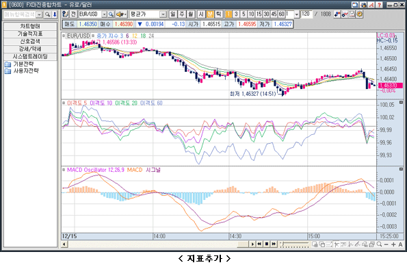Click the title bar red A font icon
407x265 pixels.
pyautogui.click(x=371, y=5)
